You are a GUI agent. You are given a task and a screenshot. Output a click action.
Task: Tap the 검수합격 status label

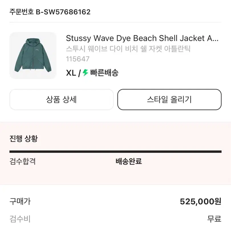23,161
